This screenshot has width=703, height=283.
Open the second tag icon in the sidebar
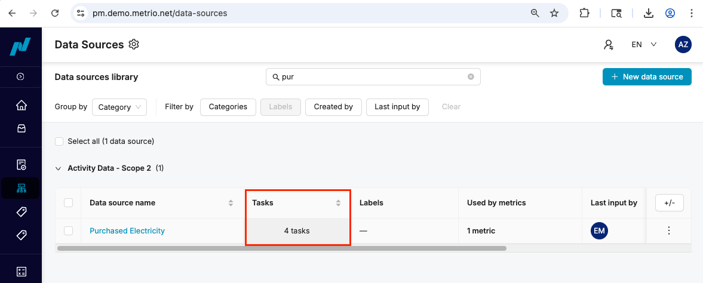[21, 235]
